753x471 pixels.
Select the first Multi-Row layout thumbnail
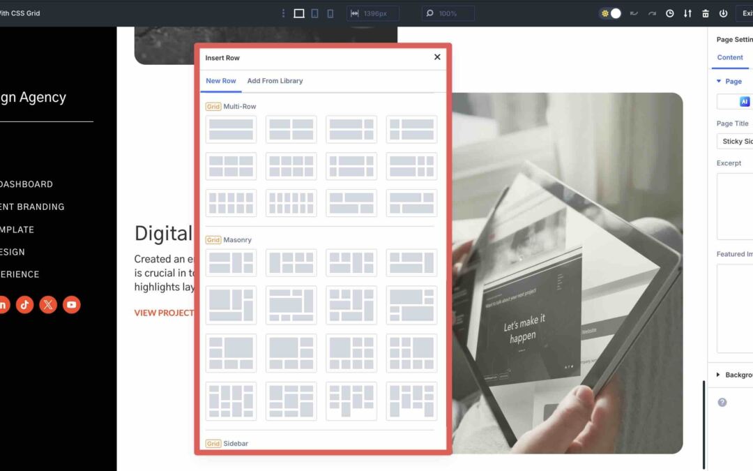(x=231, y=128)
